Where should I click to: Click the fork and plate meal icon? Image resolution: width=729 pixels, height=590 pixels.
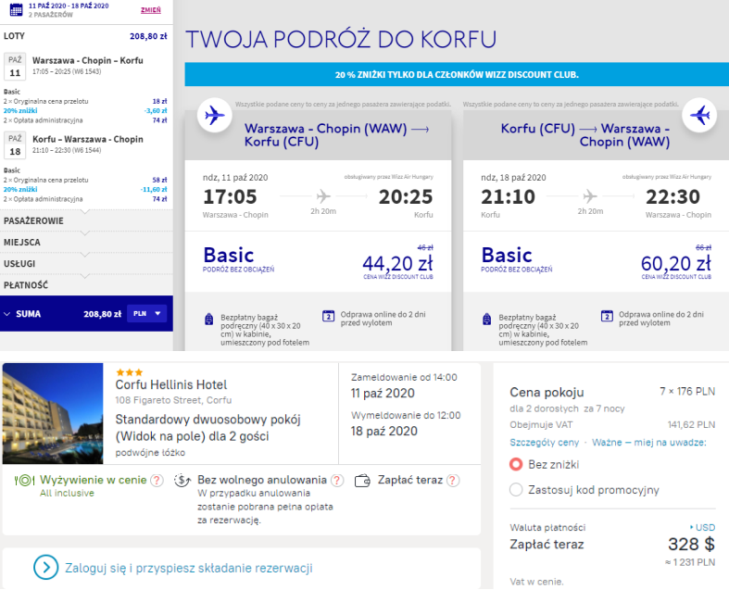click(25, 481)
